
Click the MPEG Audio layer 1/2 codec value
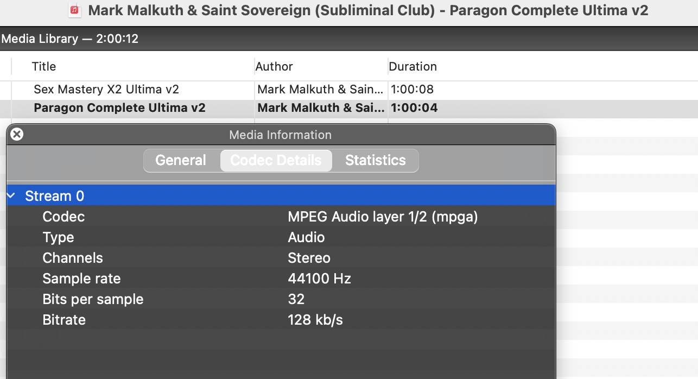click(x=383, y=217)
